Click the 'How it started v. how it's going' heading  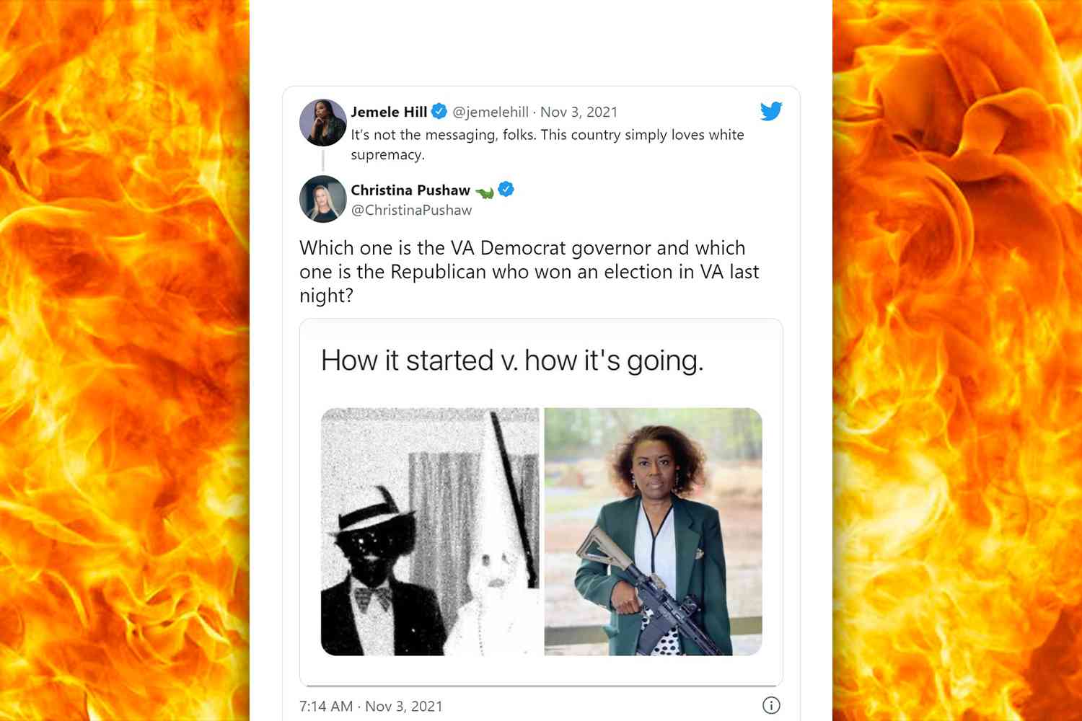click(x=512, y=360)
